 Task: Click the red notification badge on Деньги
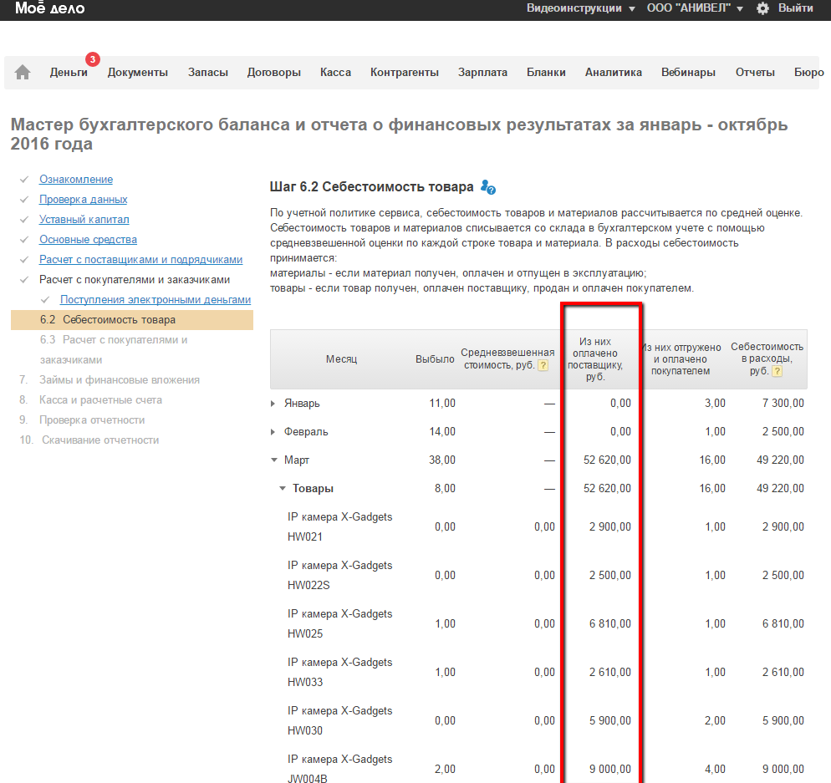tap(92, 59)
